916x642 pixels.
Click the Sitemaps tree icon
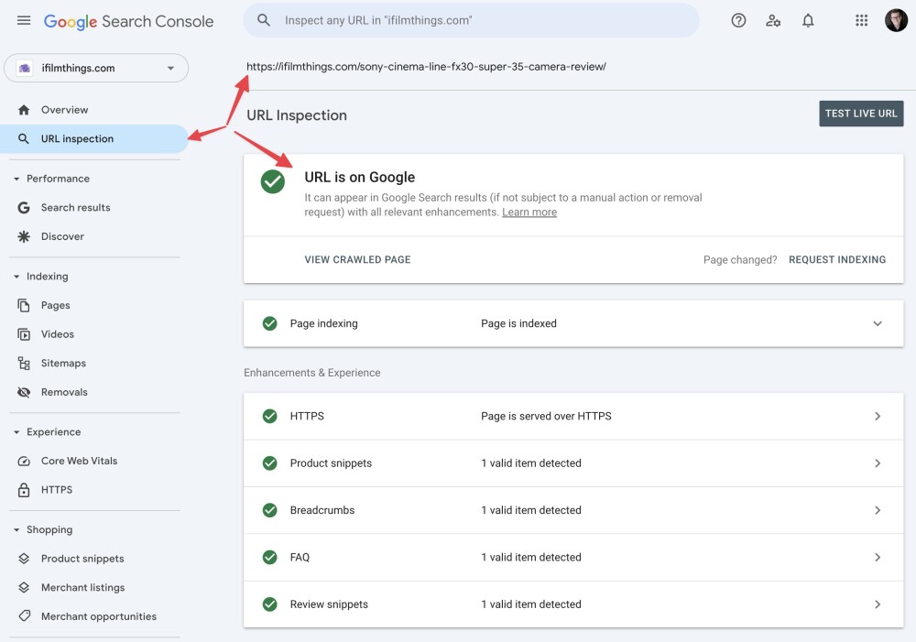click(24, 364)
